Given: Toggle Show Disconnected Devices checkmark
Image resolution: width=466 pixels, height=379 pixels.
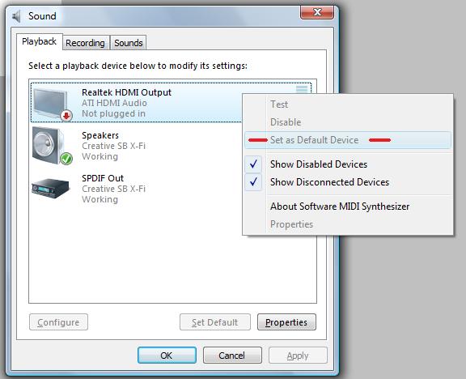Looking at the screenshot, I should pyautogui.click(x=253, y=182).
